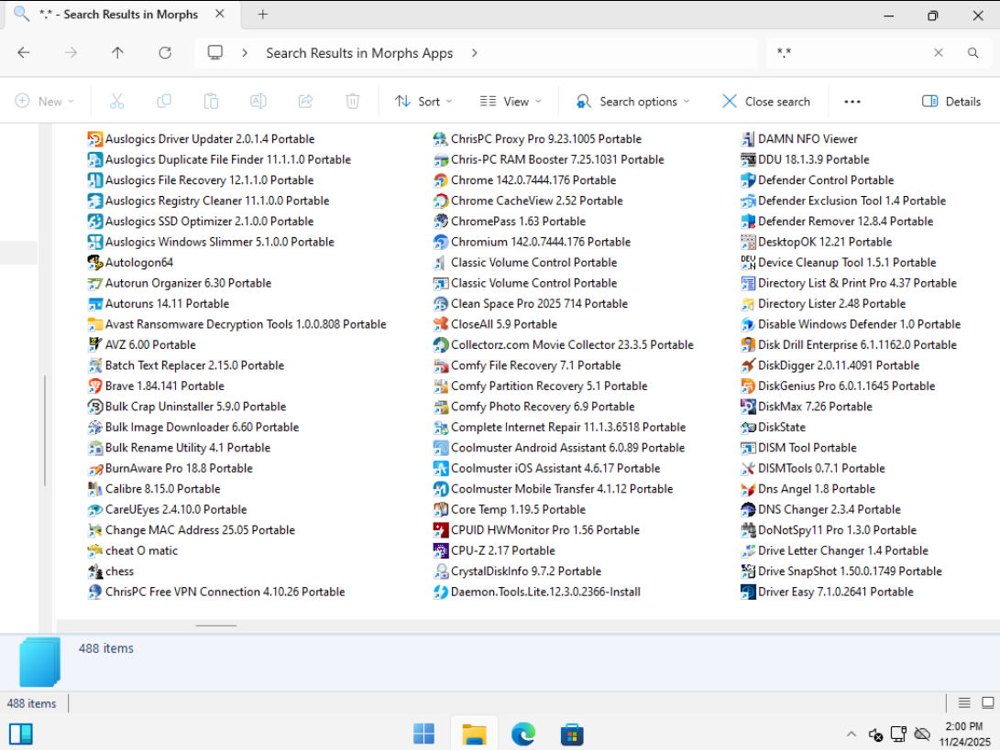This screenshot has width=1000, height=750.
Task: Expand the View dropdown menu
Action: coord(511,102)
